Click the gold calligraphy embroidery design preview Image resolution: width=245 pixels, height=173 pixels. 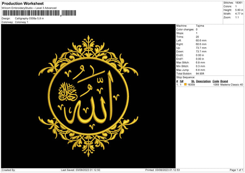(x=88, y=96)
